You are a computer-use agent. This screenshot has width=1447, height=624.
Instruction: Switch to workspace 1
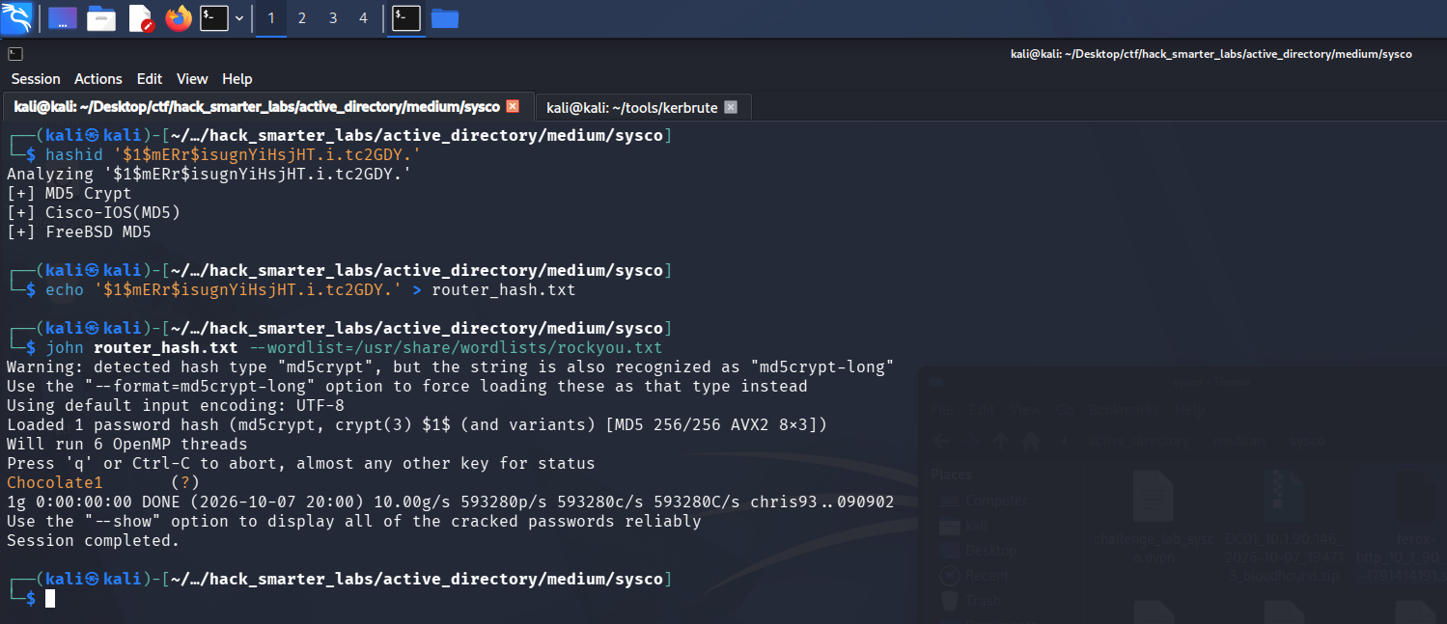(270, 18)
